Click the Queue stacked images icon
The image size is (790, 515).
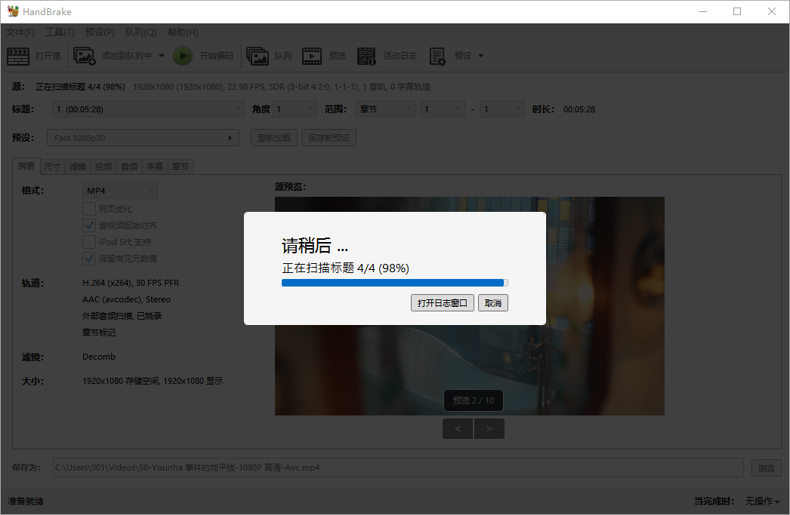pos(258,56)
